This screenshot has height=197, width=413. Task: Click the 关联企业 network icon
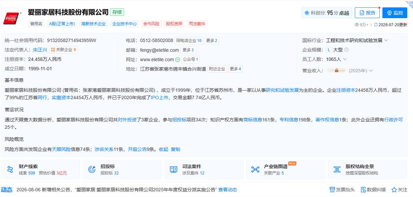click(53, 50)
